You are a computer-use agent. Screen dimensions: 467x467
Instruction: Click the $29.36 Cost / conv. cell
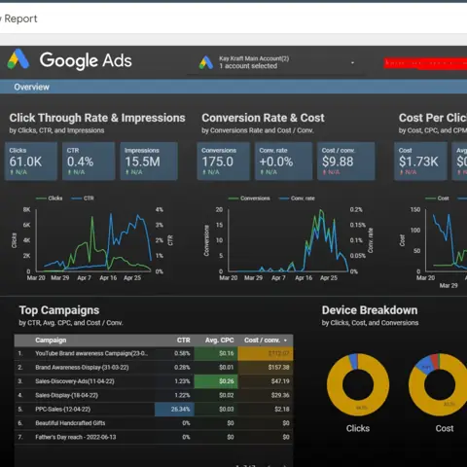(266, 395)
